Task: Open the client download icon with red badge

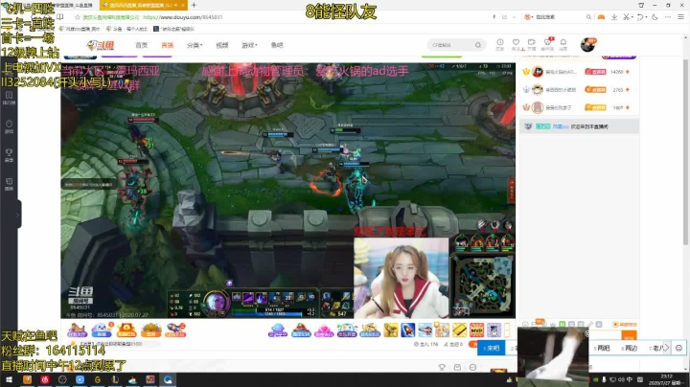Action: click(x=547, y=44)
